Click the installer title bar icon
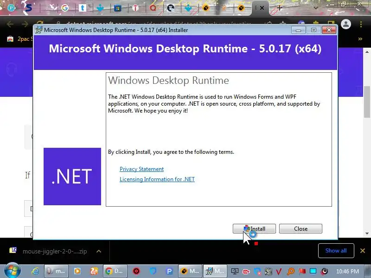The height and width of the screenshot is (278, 371). (x=38, y=30)
